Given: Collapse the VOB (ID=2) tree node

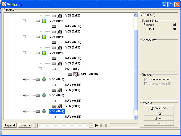Looking at the screenshot, I should click(24, 21).
